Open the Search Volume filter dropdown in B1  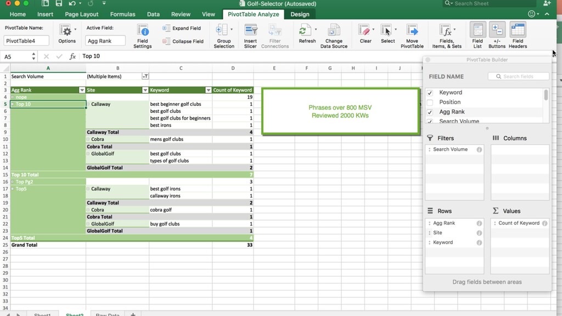click(145, 76)
